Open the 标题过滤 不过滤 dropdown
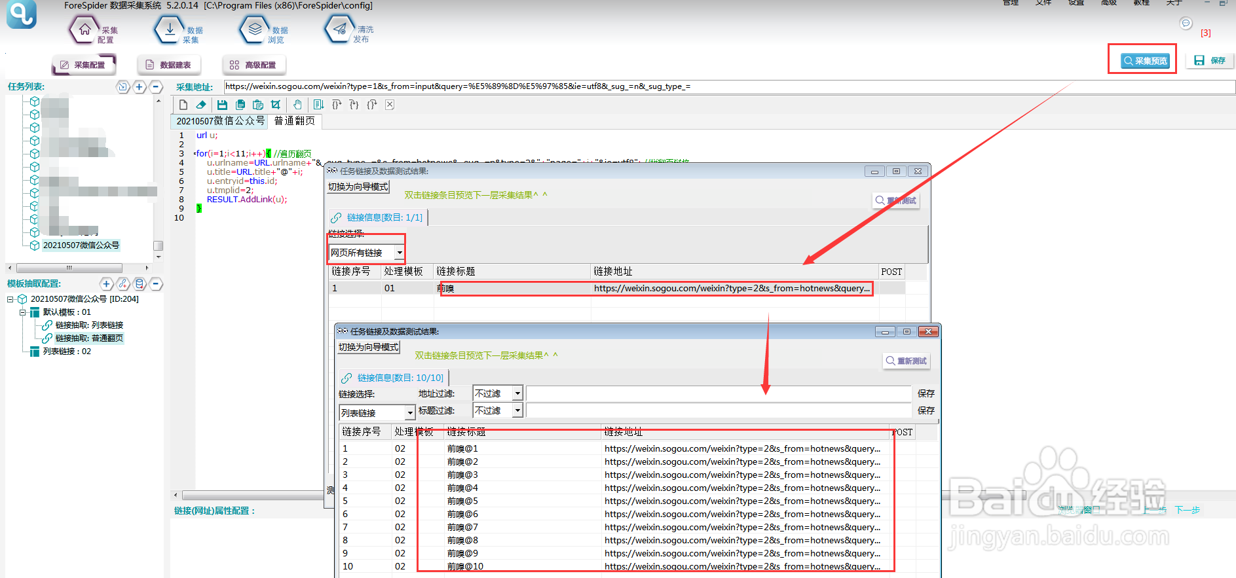The width and height of the screenshot is (1236, 578). [x=517, y=410]
